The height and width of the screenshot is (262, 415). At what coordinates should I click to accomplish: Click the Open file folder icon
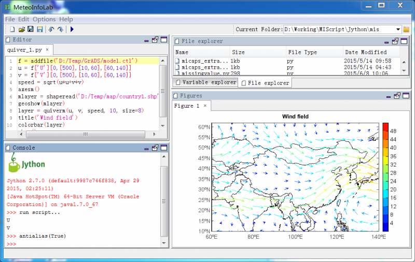click(x=22, y=30)
